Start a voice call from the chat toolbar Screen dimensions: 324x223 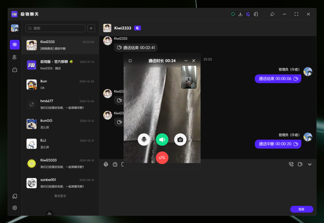pos(291,164)
